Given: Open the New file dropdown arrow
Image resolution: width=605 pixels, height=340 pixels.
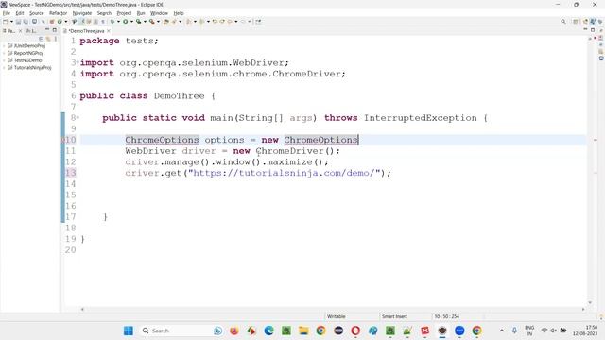Looking at the screenshot, I should coord(11,22).
